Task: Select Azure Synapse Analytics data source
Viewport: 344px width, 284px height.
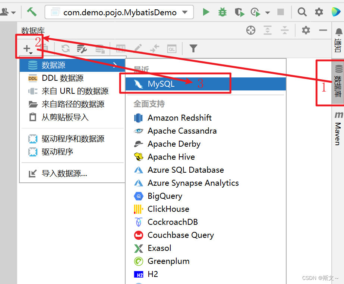Action: [x=206, y=183]
